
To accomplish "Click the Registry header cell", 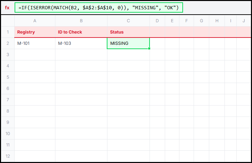I will (x=35, y=32).
